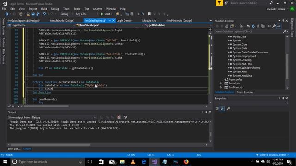Screen dimensions: 296x166
Task: Click the Save toolbar icon
Action: coord(33,14)
